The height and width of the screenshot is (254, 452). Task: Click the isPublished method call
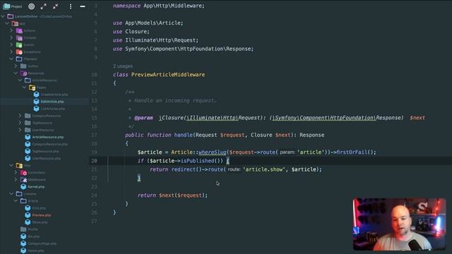click(x=197, y=161)
